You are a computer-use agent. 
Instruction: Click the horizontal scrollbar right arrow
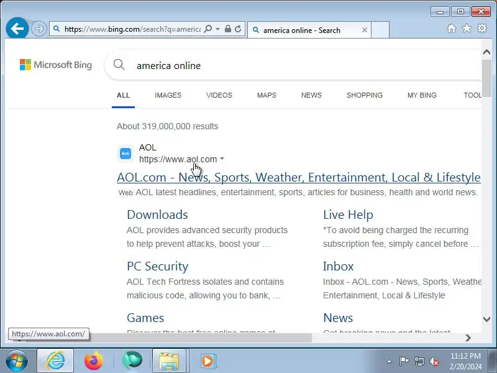click(x=468, y=338)
